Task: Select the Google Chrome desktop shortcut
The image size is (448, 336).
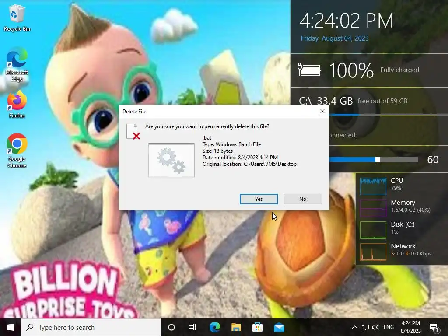Action: (17, 150)
